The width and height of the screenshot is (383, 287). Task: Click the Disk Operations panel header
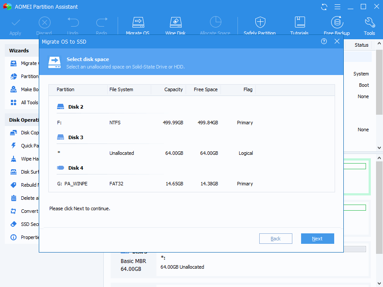tap(22, 120)
